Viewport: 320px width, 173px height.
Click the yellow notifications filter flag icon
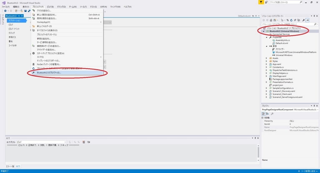tap(261, 2)
